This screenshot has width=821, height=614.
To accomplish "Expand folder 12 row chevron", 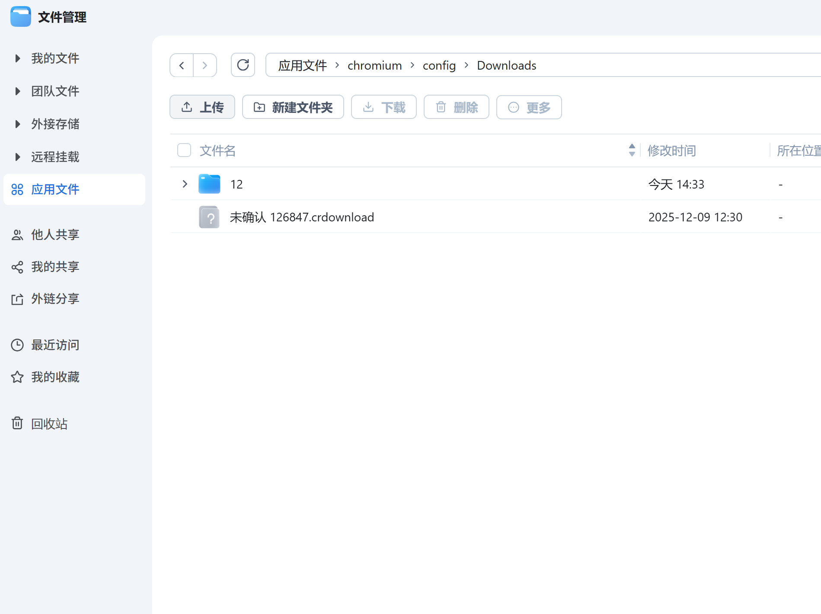I will (185, 184).
